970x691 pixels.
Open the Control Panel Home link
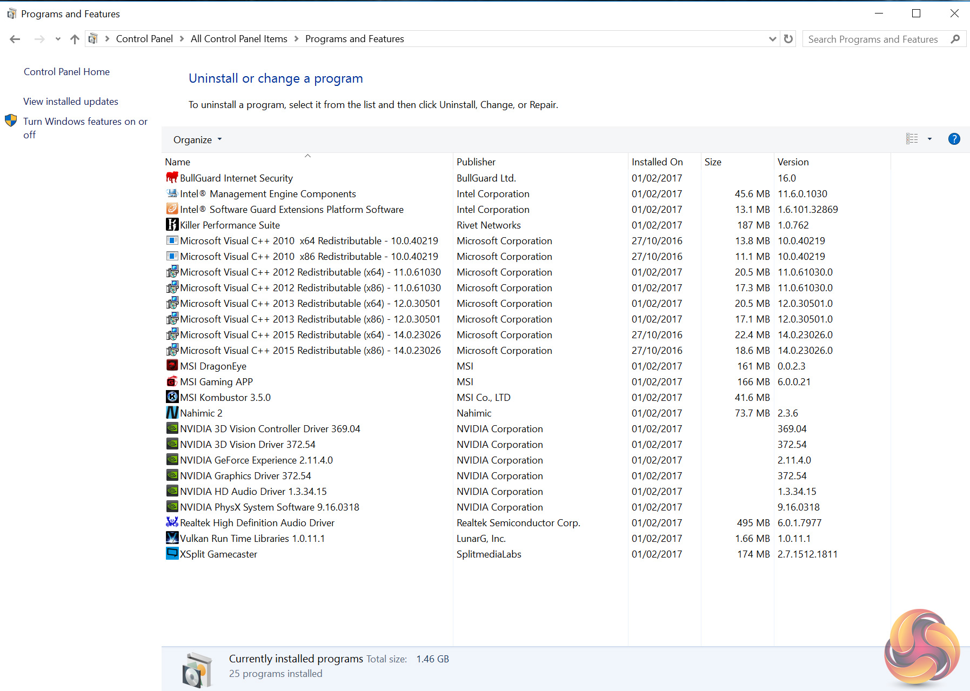66,72
